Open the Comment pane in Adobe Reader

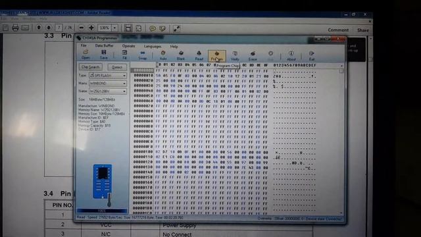point(338,30)
